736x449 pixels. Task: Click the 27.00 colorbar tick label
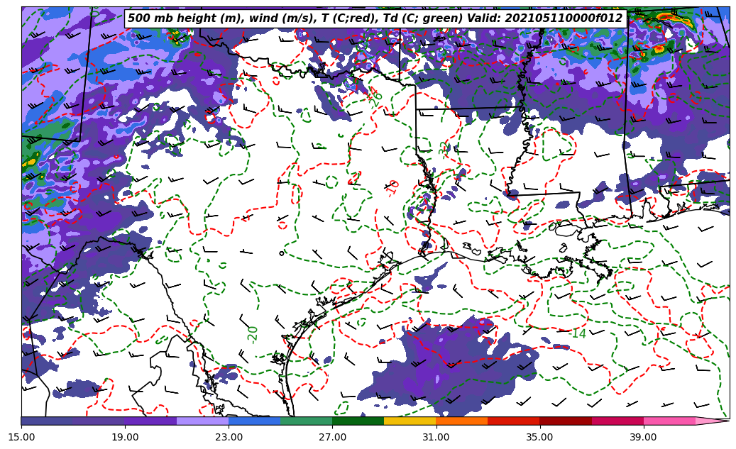pos(332,437)
